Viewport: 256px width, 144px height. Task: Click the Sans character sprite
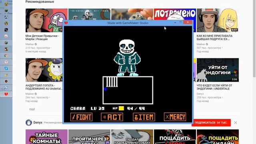(127, 58)
